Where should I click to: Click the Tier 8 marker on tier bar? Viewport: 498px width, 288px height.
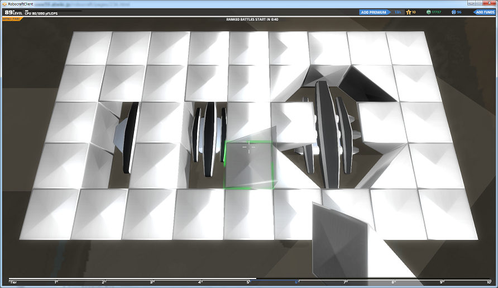pyautogui.click(x=393, y=282)
